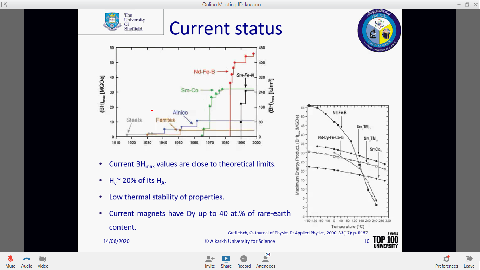
Task: Click the Sm-Co label on left chart
Action: click(x=190, y=90)
